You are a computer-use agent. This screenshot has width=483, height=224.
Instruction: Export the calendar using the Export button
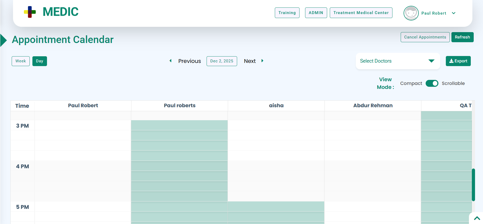(458, 61)
